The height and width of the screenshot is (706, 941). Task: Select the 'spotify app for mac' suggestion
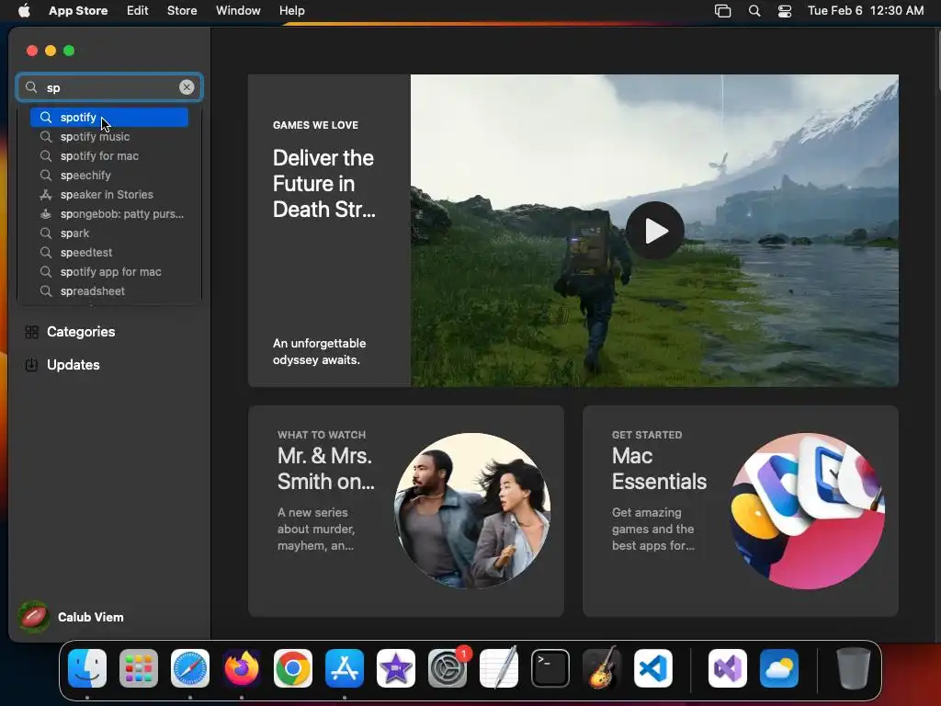pos(109,272)
